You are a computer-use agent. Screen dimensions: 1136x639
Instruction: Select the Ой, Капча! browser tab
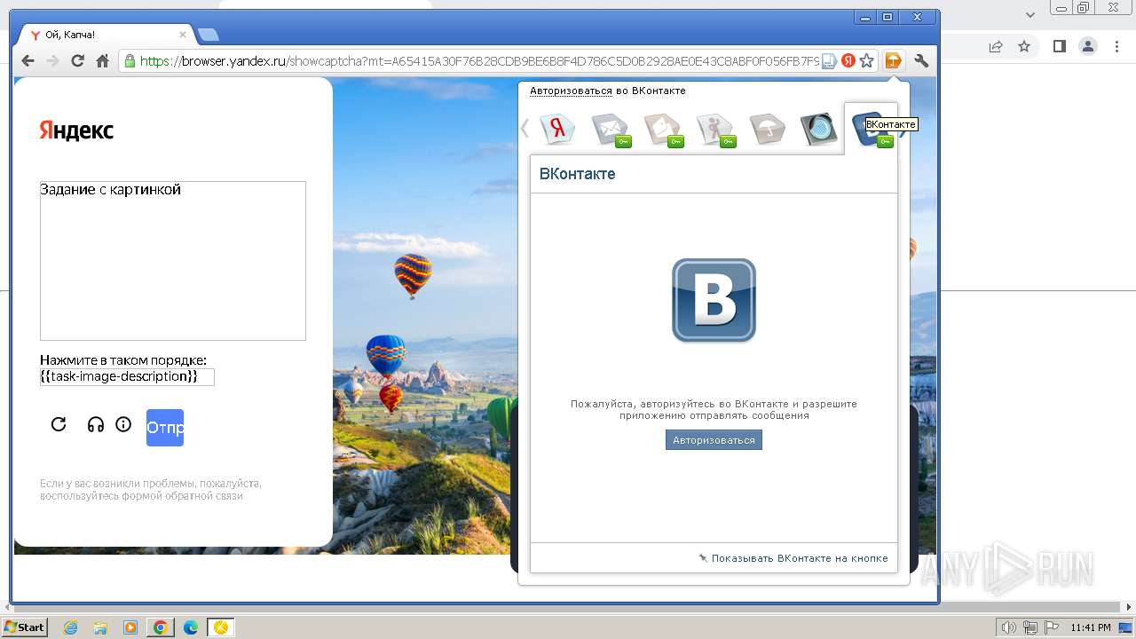click(105, 35)
